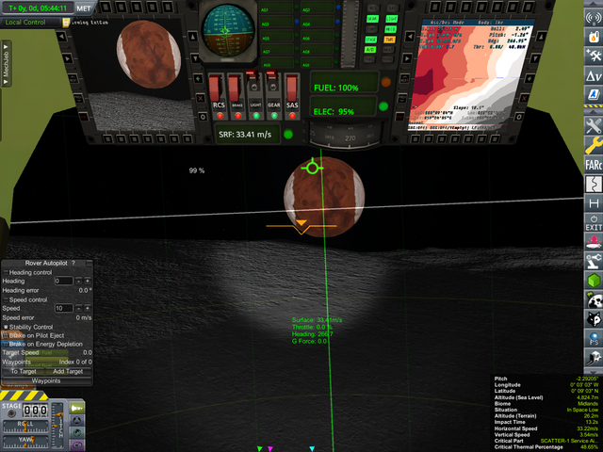603x452 pixels.
Task: Decrease Speed with the minus button
Action: 78,308
